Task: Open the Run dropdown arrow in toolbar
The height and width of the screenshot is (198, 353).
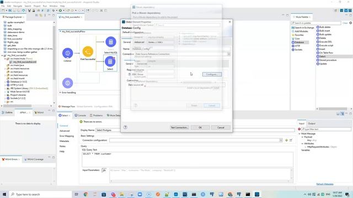Action: click(x=63, y=10)
